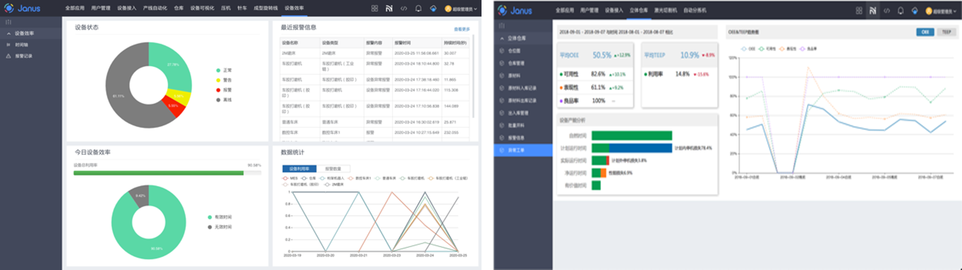The image size is (962, 270).
Task: Click the bell icon in the right dashboard
Action: 900,11
